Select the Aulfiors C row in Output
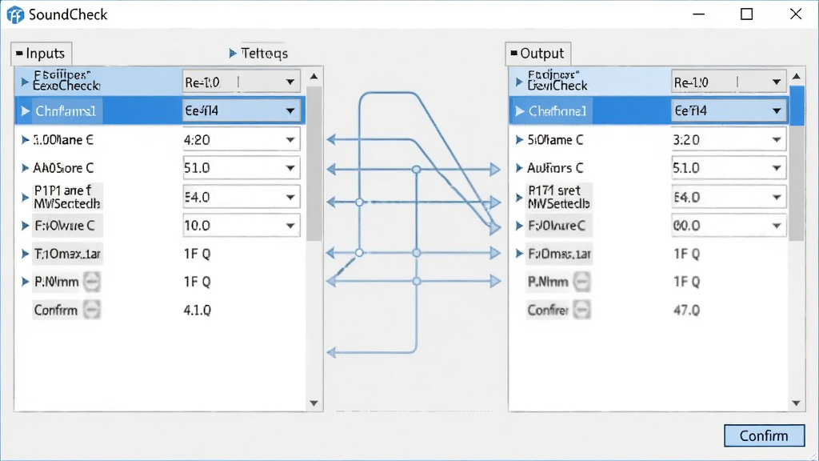Screen dimensions: 819x461 [x=648, y=168]
